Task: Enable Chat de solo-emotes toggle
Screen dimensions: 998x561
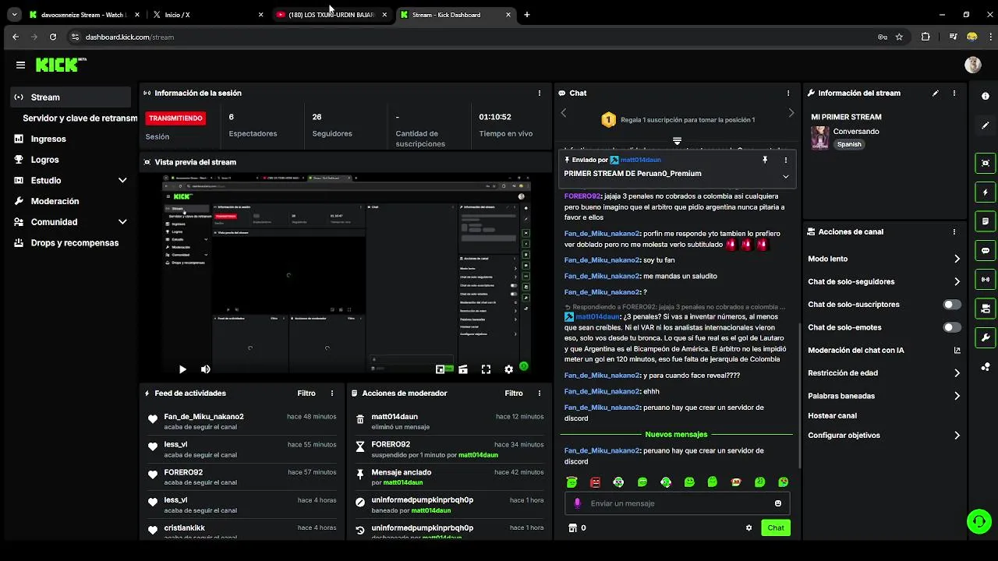Action: point(952,327)
